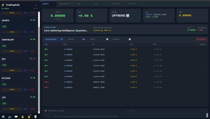
Task: Close the LEO tab with its x
Action: click(x=106, y=4)
